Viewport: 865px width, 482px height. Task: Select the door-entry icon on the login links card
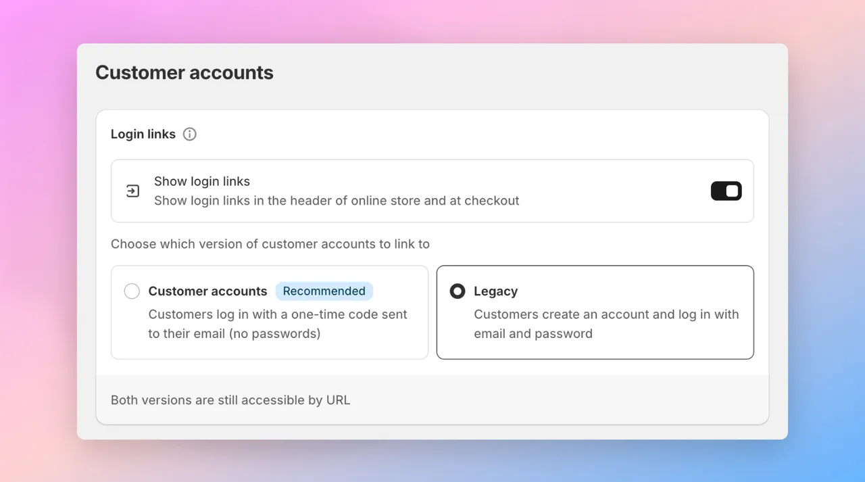[132, 191]
